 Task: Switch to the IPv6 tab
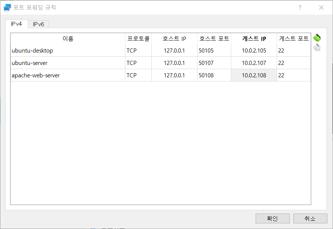38,24
